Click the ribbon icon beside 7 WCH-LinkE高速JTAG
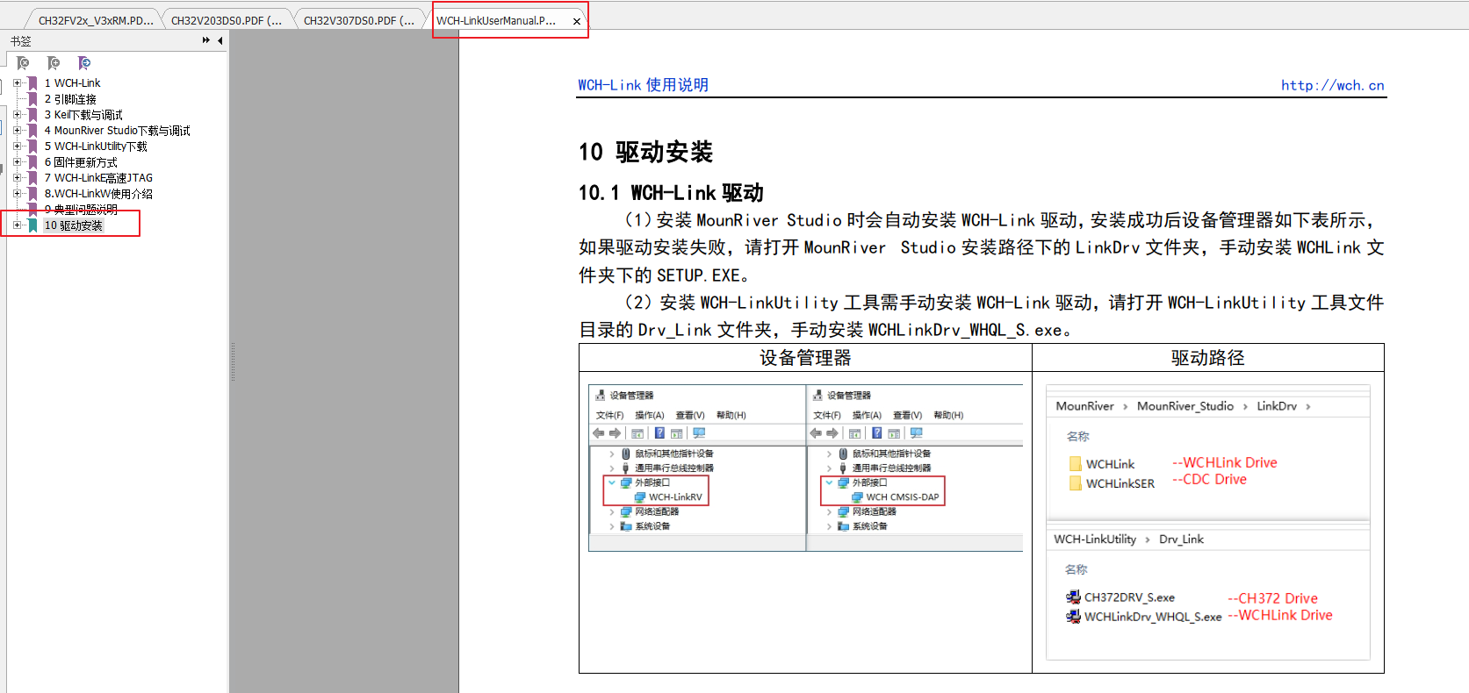The width and height of the screenshot is (1469, 693). tap(33, 178)
